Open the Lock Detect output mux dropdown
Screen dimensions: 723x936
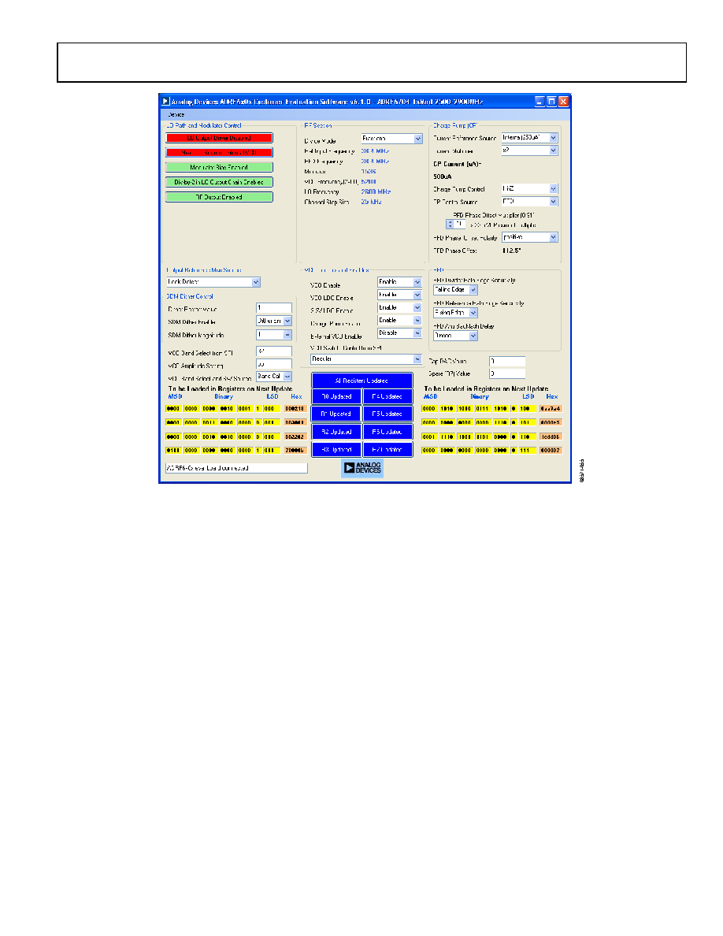click(x=213, y=282)
